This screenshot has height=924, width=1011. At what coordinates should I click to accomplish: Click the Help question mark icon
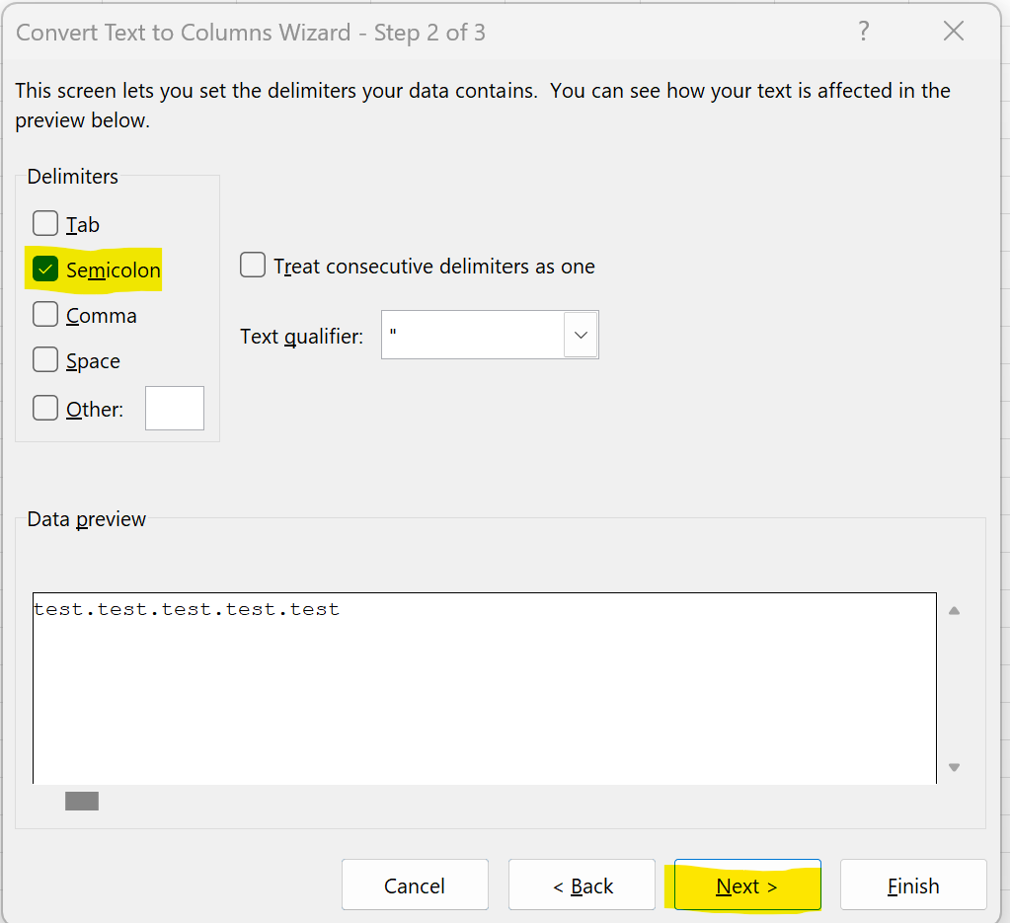pyautogui.click(x=864, y=32)
